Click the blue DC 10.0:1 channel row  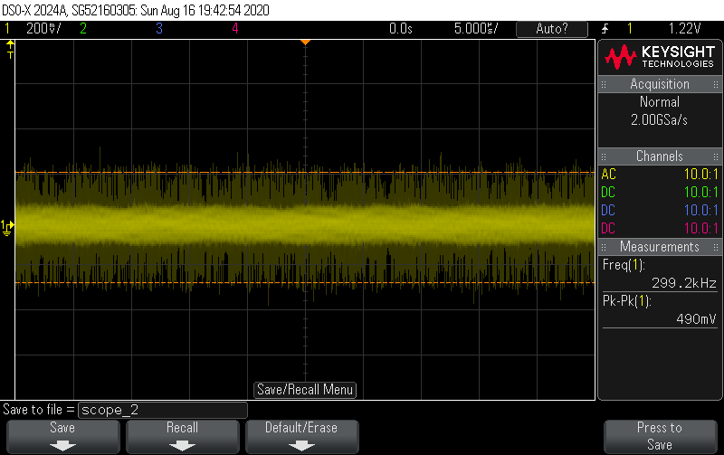pos(660,210)
